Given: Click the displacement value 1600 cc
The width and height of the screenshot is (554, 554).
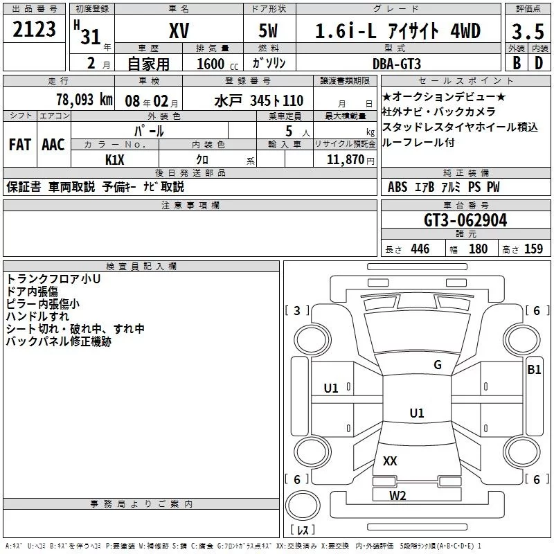Looking at the screenshot, I should pyautogui.click(x=217, y=64).
